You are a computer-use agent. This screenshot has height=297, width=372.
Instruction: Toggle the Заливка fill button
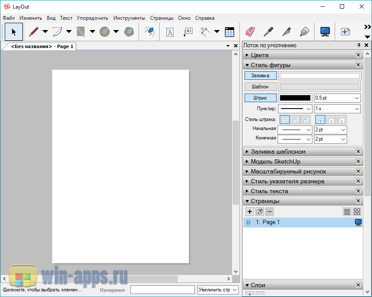(x=260, y=76)
